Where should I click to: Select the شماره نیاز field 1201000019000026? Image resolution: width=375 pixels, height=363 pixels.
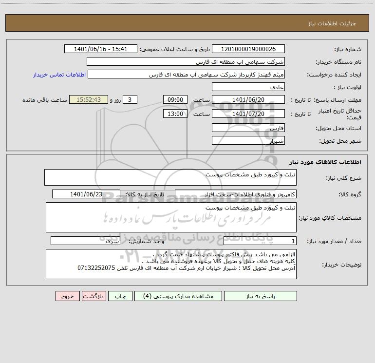coord(248,49)
